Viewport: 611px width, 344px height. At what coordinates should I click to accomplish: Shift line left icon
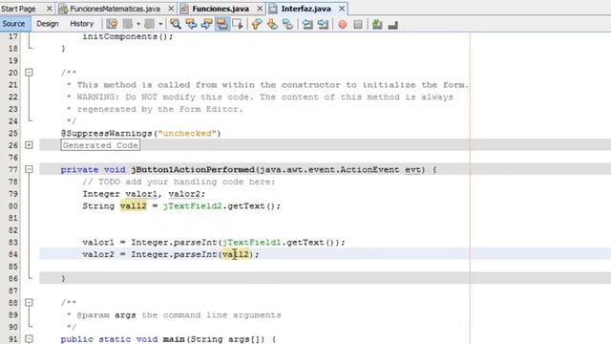tap(307, 24)
